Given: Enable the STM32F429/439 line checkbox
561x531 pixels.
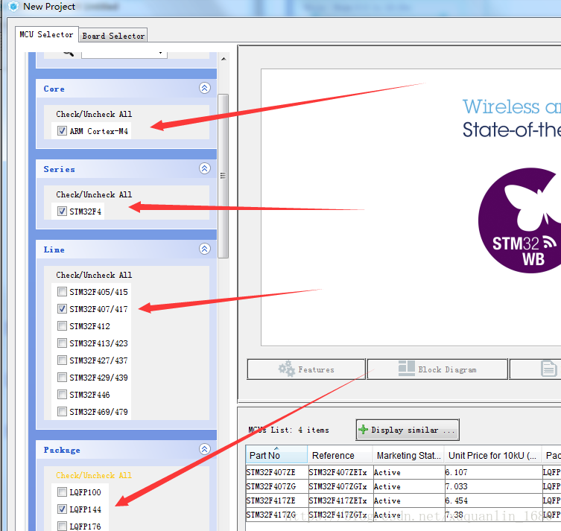Looking at the screenshot, I should tap(62, 378).
